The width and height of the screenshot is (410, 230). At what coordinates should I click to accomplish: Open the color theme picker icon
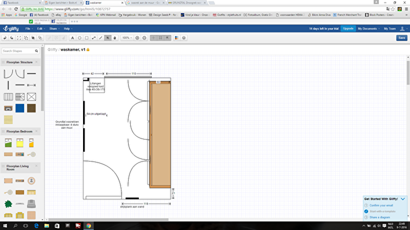[x=177, y=38]
